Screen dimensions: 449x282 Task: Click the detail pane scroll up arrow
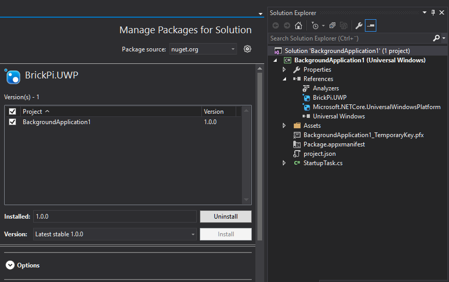pos(260,69)
